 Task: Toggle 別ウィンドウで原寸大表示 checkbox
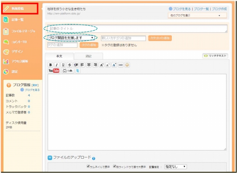tap(115, 166)
